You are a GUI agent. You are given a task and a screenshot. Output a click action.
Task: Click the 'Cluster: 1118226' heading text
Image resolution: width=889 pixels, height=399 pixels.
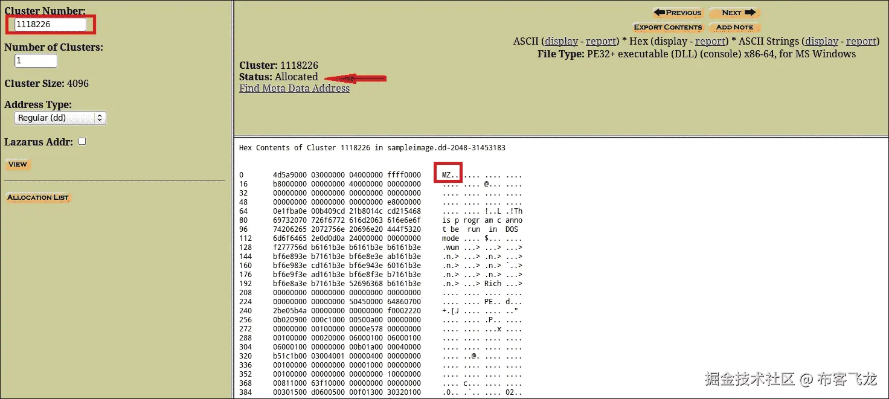[x=278, y=65]
